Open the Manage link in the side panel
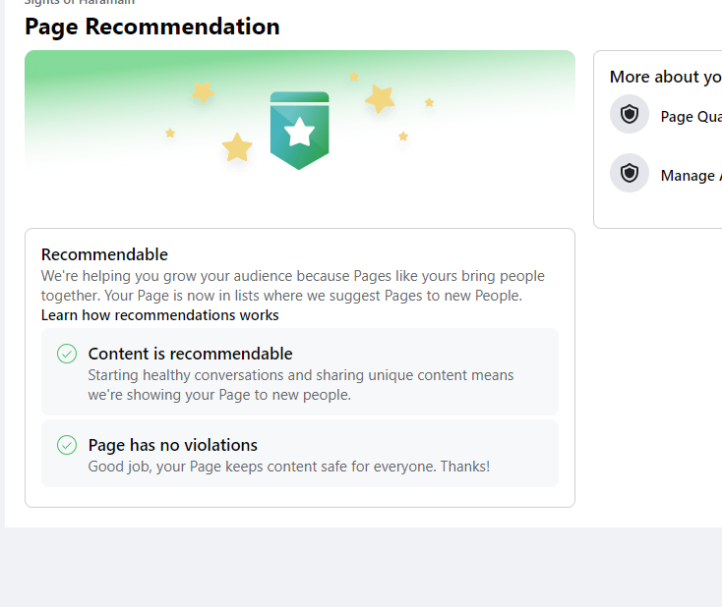Screen dimensions: 722x607 pyautogui.click(x=692, y=175)
